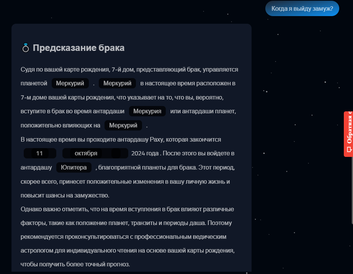This screenshot has width=353, height=274.
Task: Click the line starting "Судя по вашей карте рождения"
Action: click(129, 70)
